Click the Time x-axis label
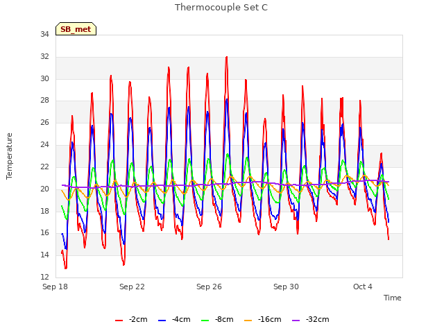444x333 pixels. pyautogui.click(x=393, y=298)
